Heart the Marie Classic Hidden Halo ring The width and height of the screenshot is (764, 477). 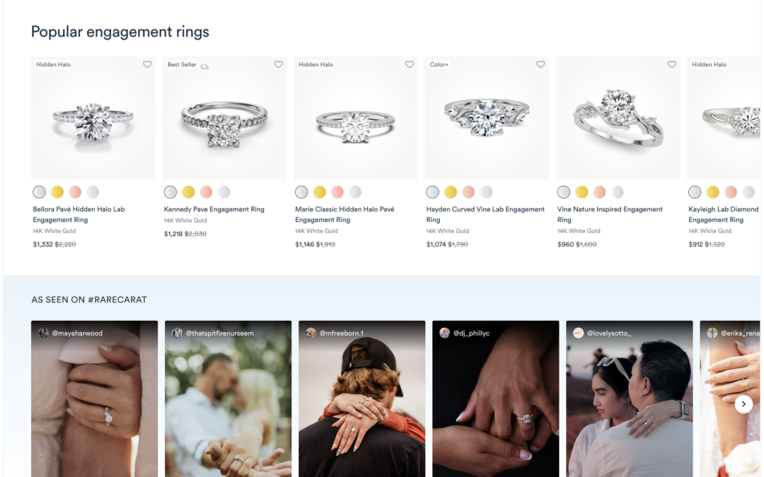(x=410, y=64)
